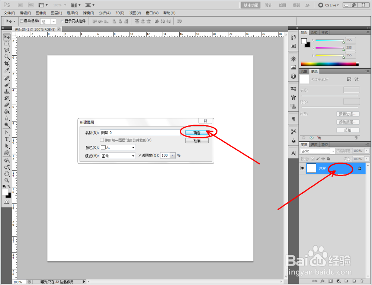Open the 滤镜 menu
This screenshot has width=372, height=285.
pos(89,13)
